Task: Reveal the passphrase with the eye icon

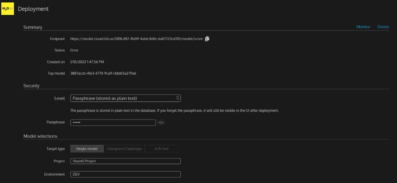Action: 161,122
